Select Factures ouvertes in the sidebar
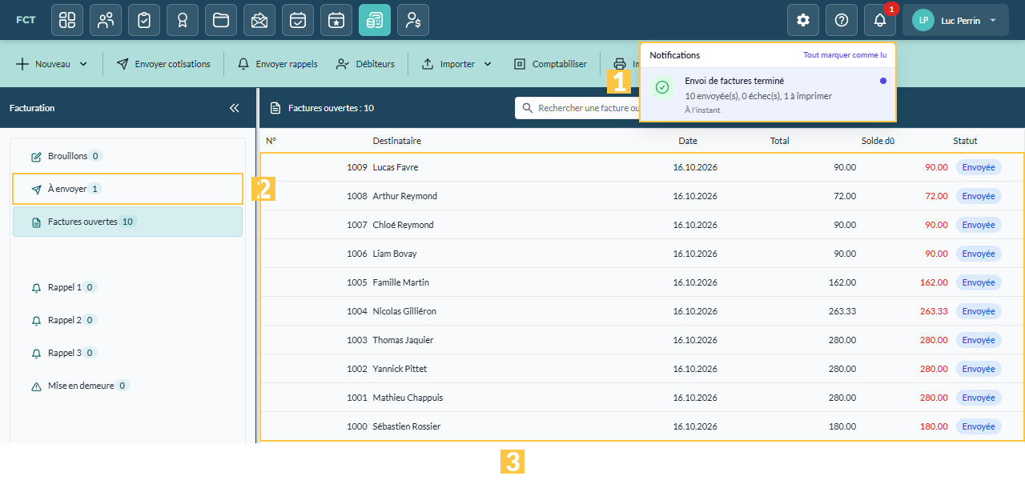 [127, 222]
